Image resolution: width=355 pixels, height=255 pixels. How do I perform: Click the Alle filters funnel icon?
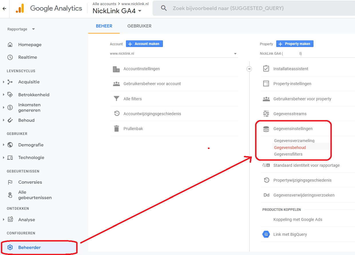tap(116, 99)
